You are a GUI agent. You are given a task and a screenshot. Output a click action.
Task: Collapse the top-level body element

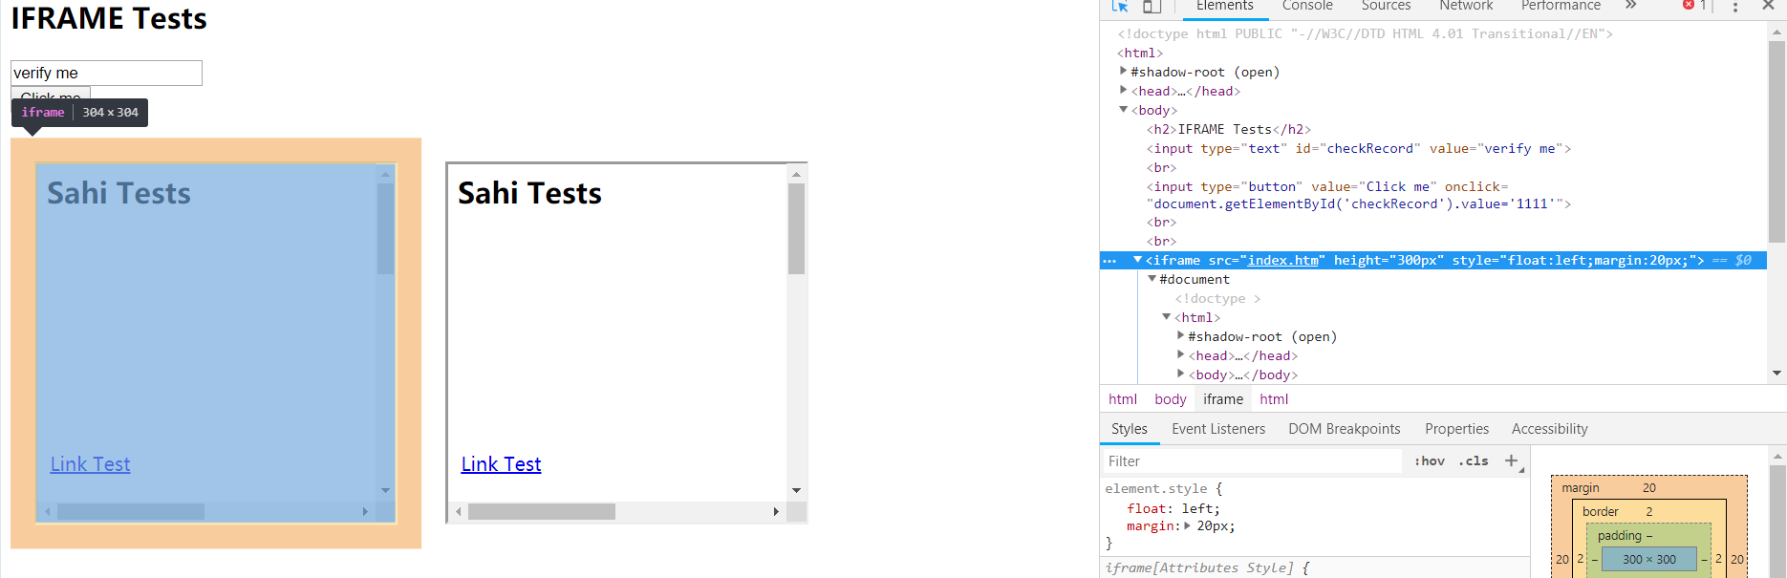(1124, 109)
